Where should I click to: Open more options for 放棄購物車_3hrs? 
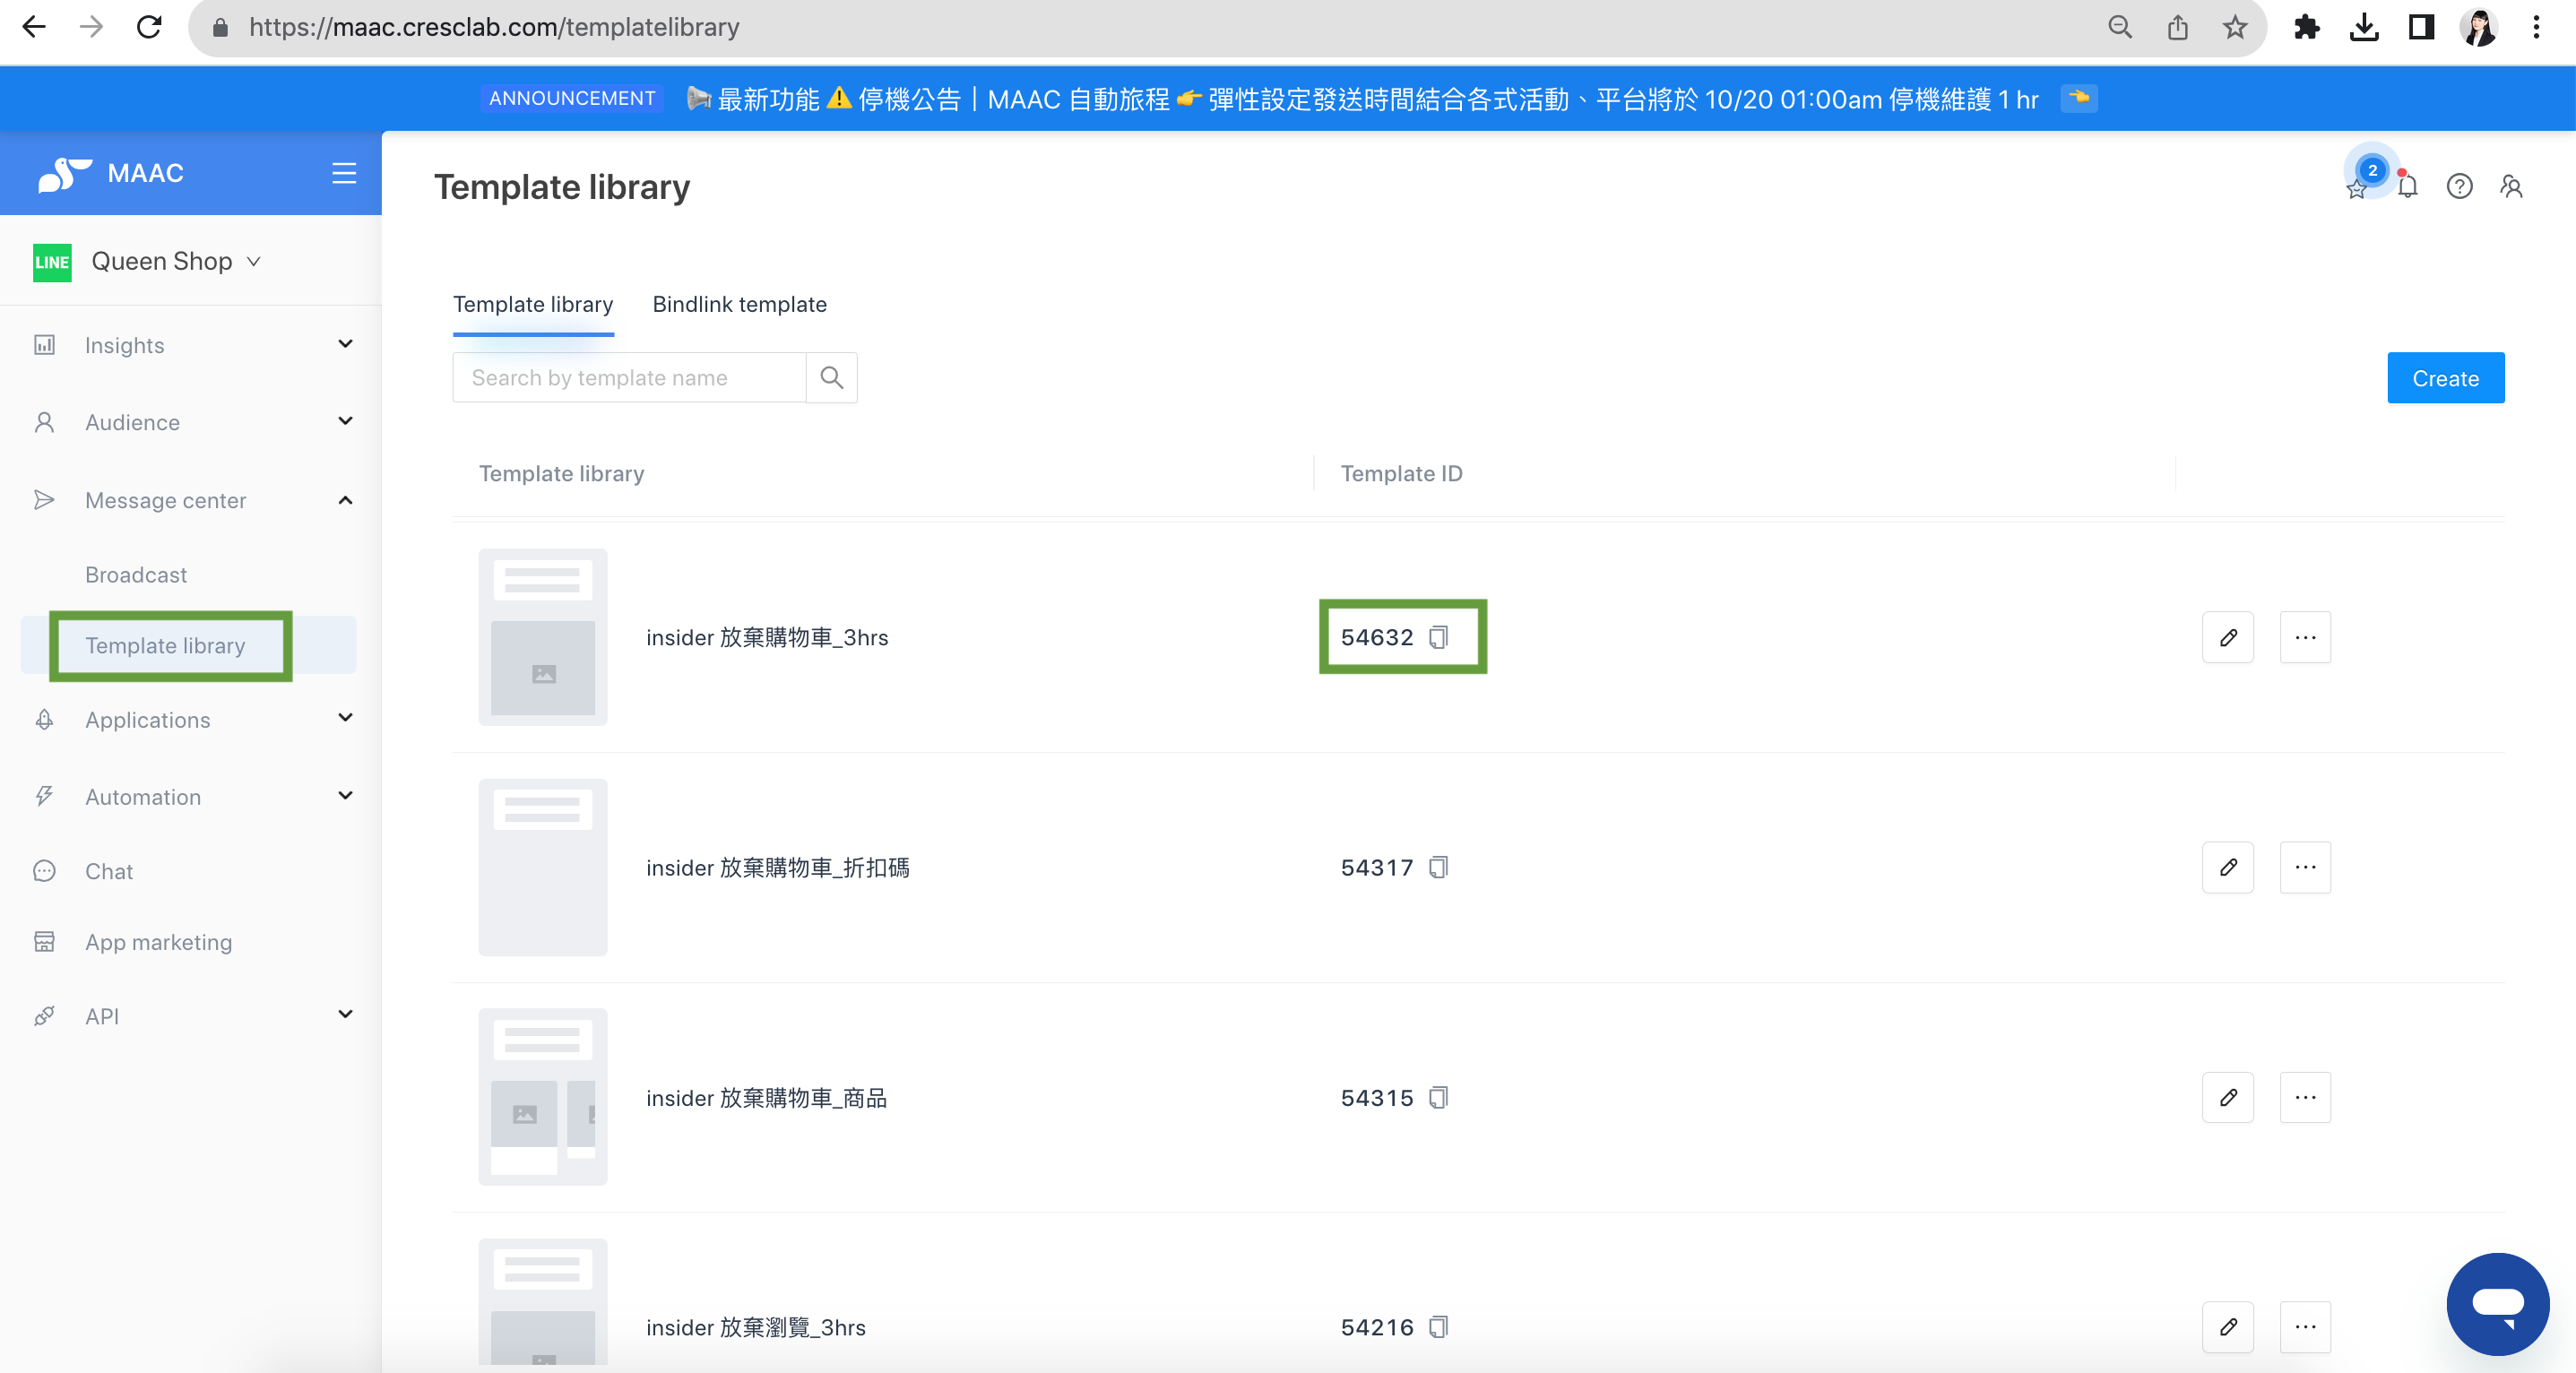[2305, 637]
